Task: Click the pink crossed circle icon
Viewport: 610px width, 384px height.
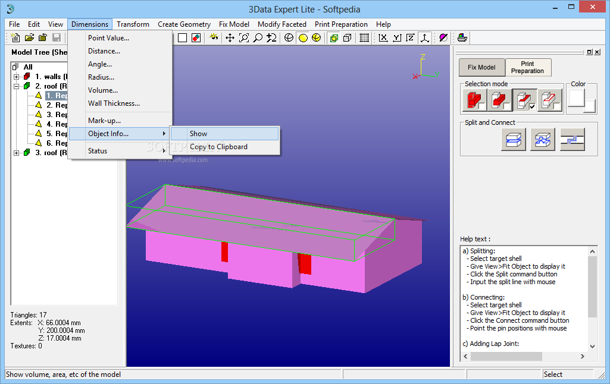Action: click(443, 37)
